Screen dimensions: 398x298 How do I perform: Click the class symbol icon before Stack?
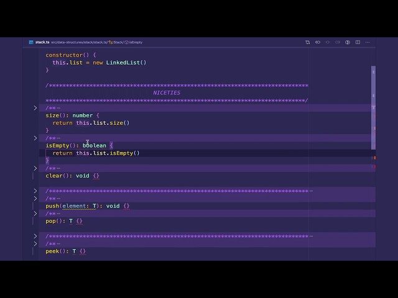(111, 42)
